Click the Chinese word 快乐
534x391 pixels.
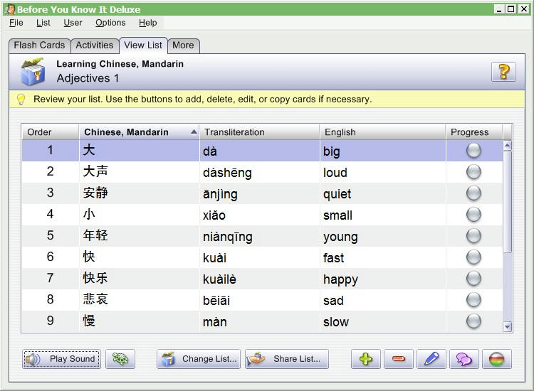(x=95, y=278)
